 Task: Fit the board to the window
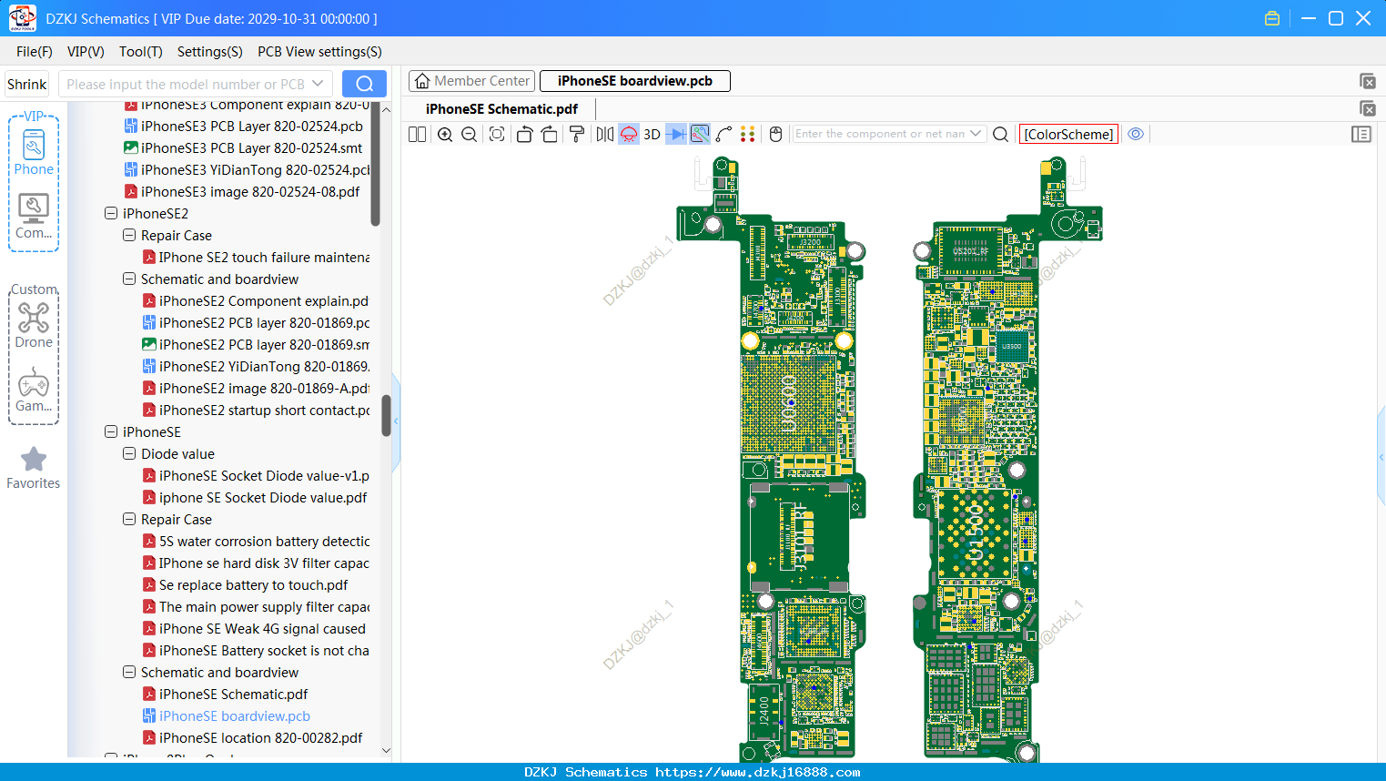point(497,134)
